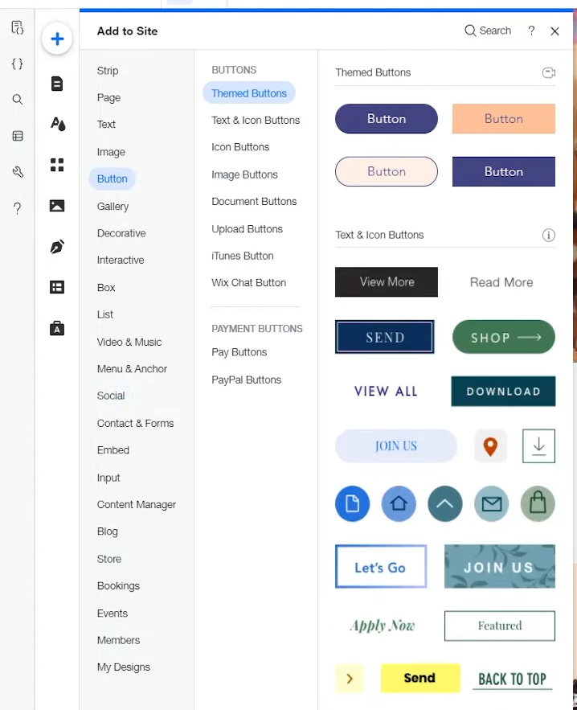Open the Interactive category

(x=121, y=261)
